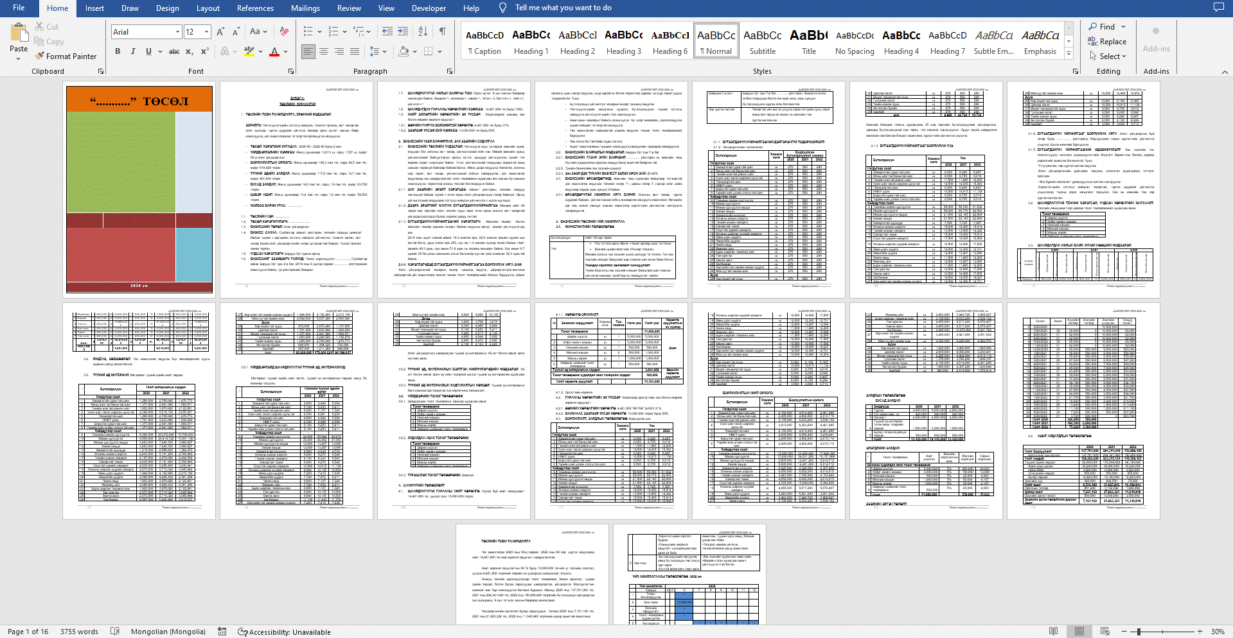Click the Borders icon
The width and height of the screenshot is (1233, 638).
click(427, 51)
